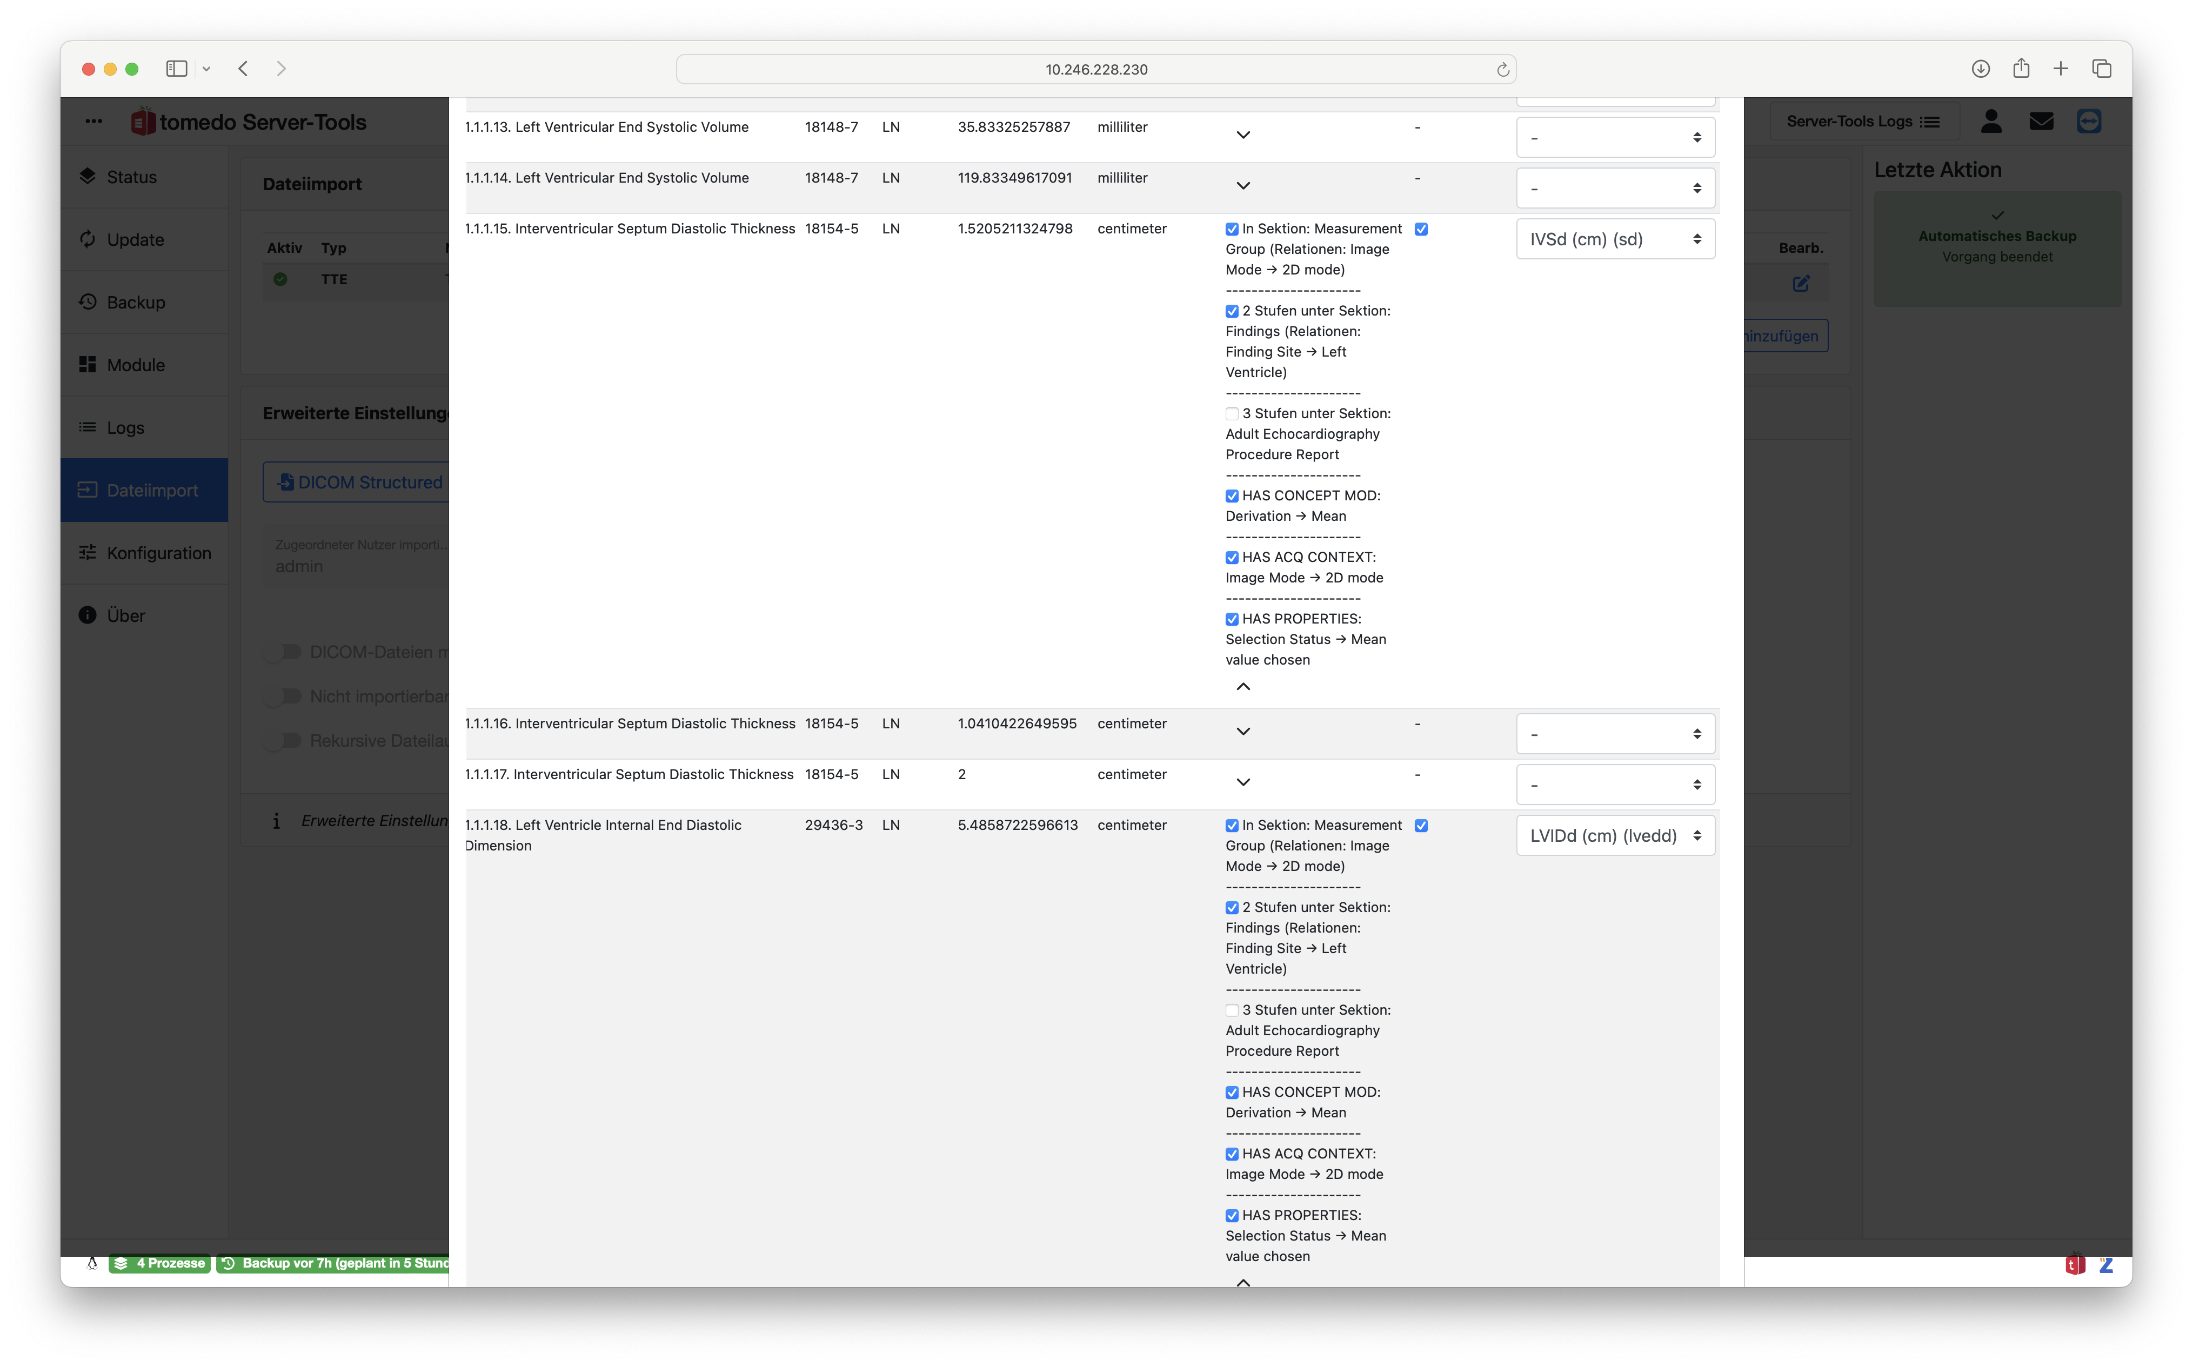Open the Status sidebar item
The image size is (2193, 1367).
click(x=144, y=177)
